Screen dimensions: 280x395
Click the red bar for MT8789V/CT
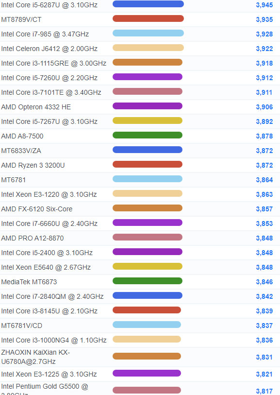click(148, 18)
